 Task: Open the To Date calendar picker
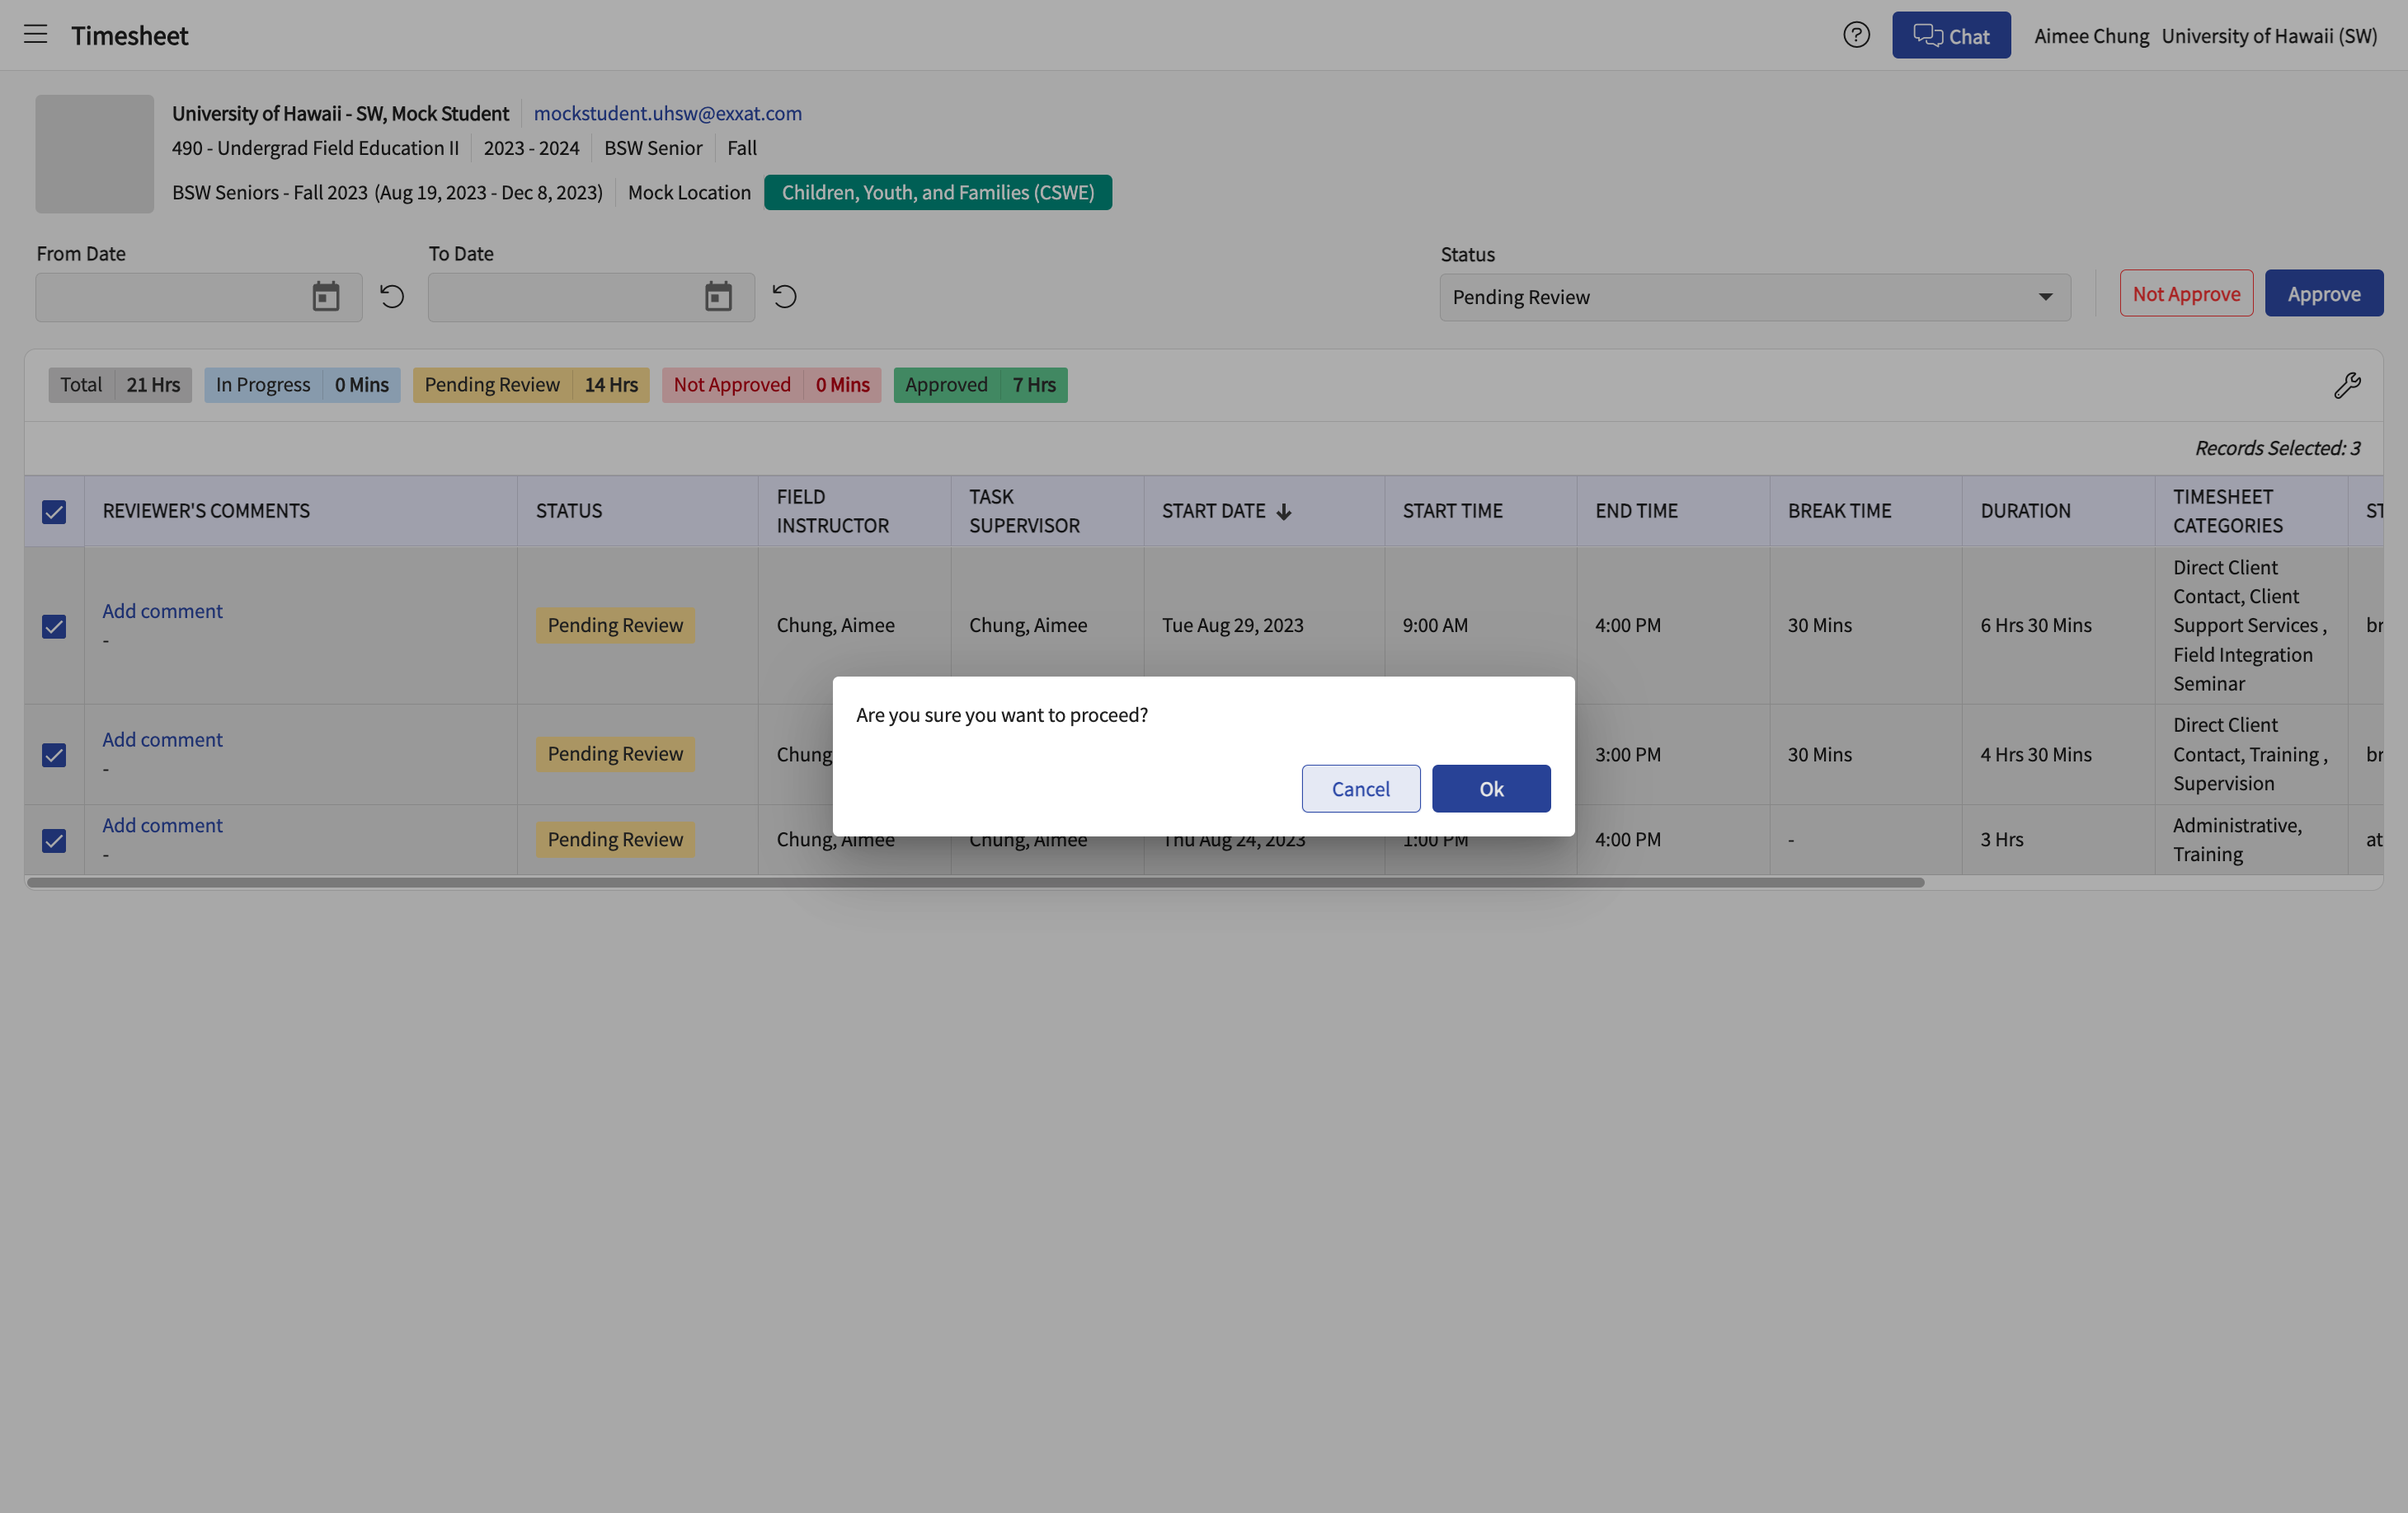click(718, 297)
